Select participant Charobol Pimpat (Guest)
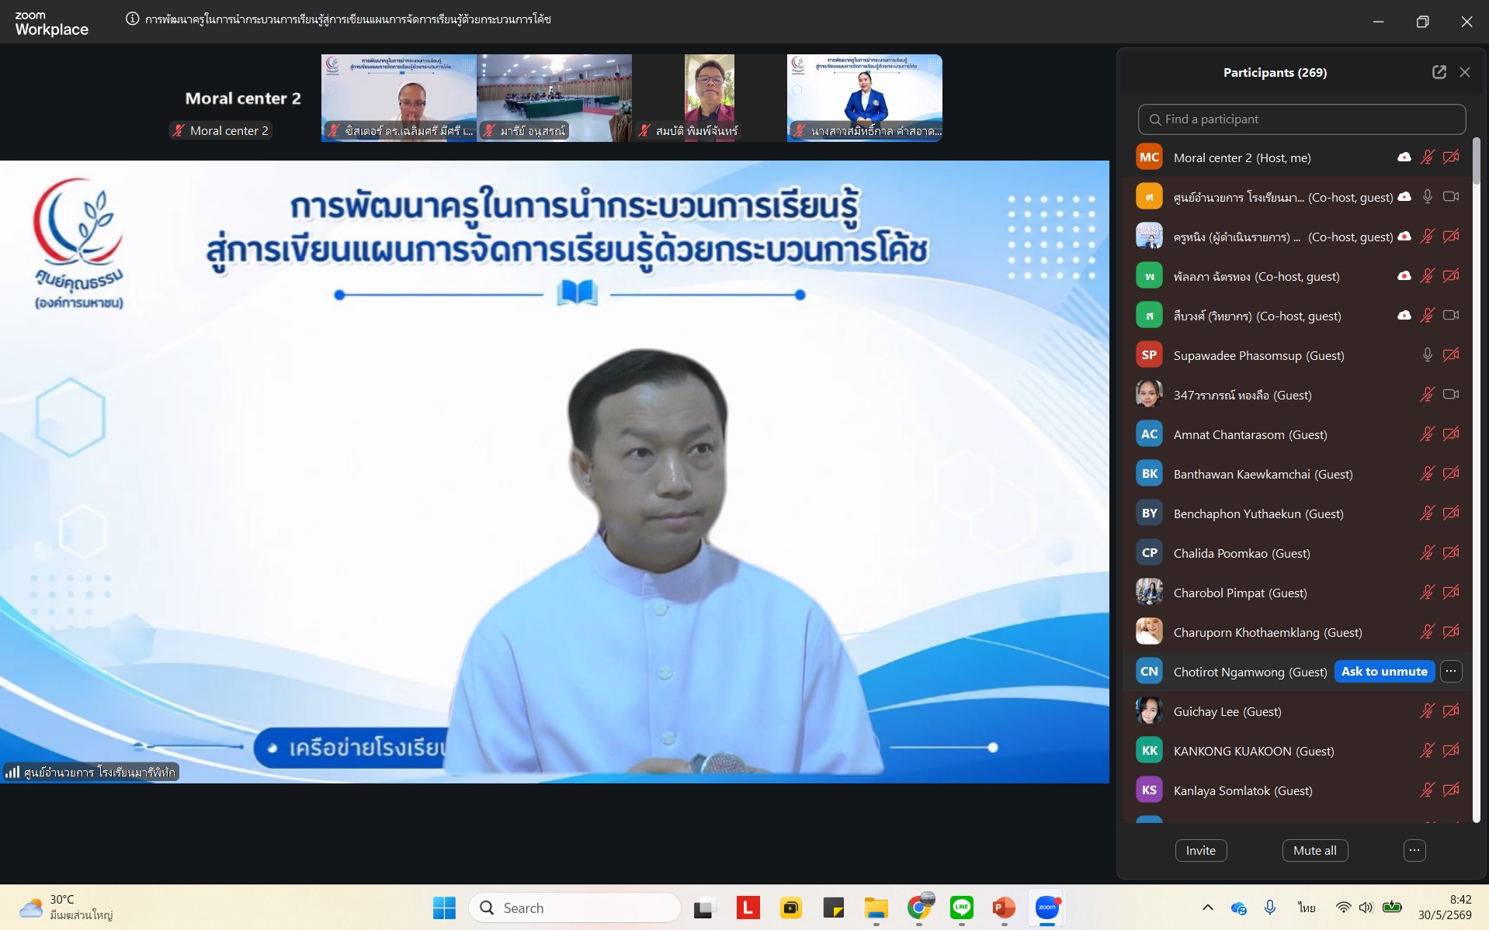The width and height of the screenshot is (1489, 930). (1298, 593)
